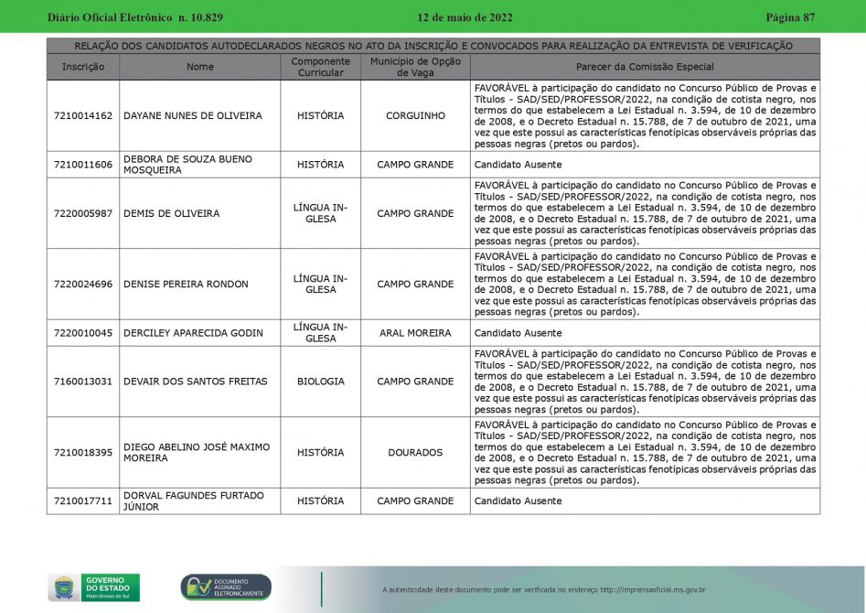Select the Biologia curricular component cell
Viewport: 866px width, 613px height.
tap(320, 382)
